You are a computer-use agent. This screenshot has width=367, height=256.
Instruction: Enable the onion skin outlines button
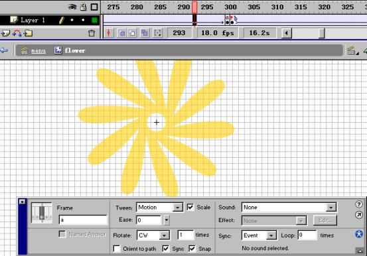(133, 33)
